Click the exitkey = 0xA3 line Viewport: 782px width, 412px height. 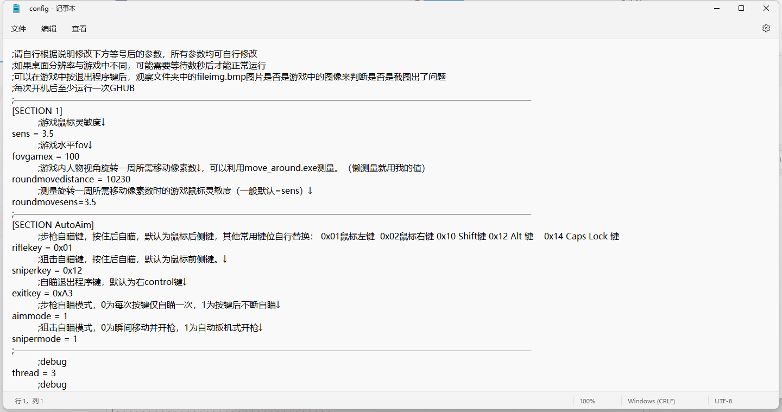42,293
